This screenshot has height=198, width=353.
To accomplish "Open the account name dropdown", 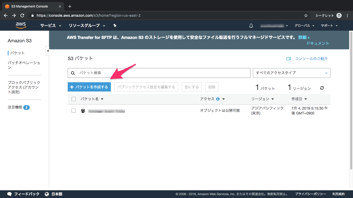I will [x=274, y=26].
